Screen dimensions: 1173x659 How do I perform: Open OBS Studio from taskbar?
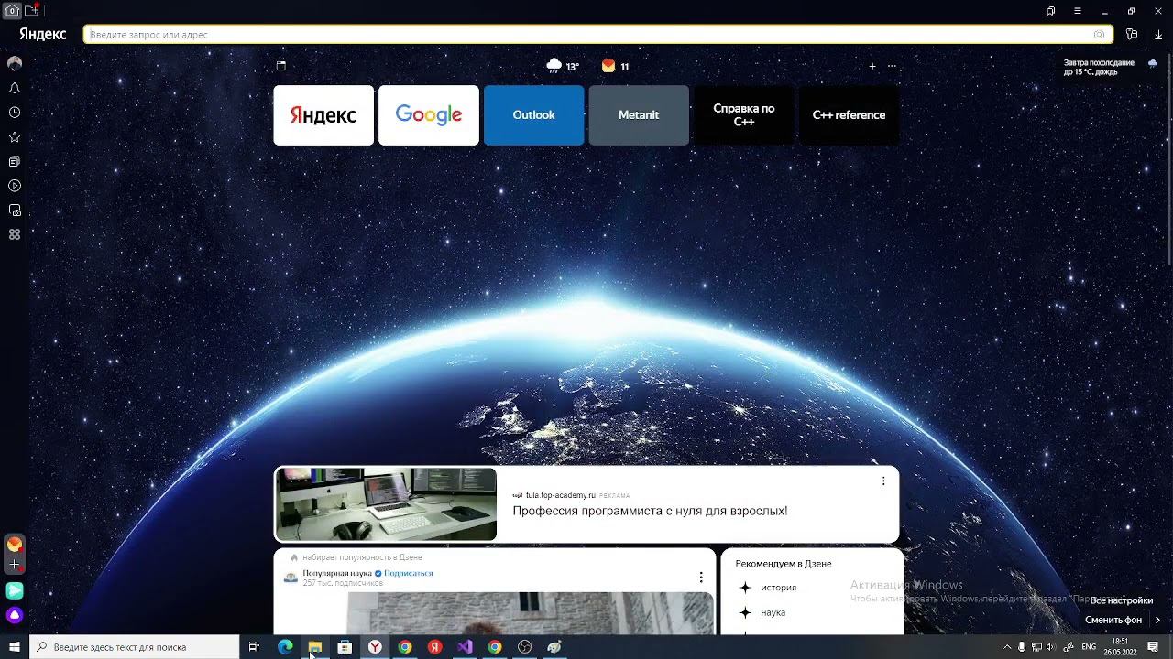click(x=525, y=647)
